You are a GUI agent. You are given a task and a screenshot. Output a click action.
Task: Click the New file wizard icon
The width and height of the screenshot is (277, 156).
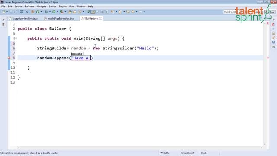3,12
